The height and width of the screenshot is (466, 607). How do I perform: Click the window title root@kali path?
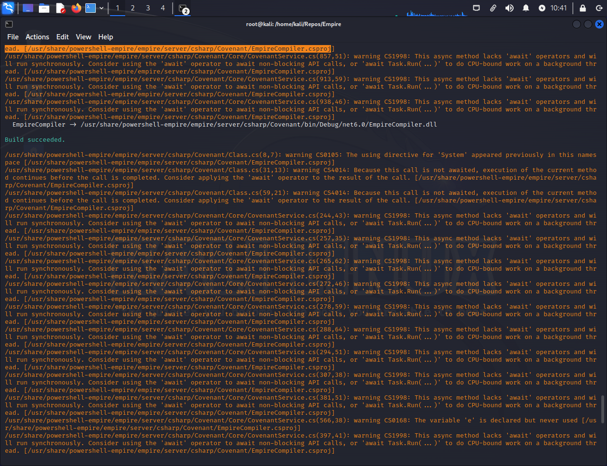(x=294, y=24)
